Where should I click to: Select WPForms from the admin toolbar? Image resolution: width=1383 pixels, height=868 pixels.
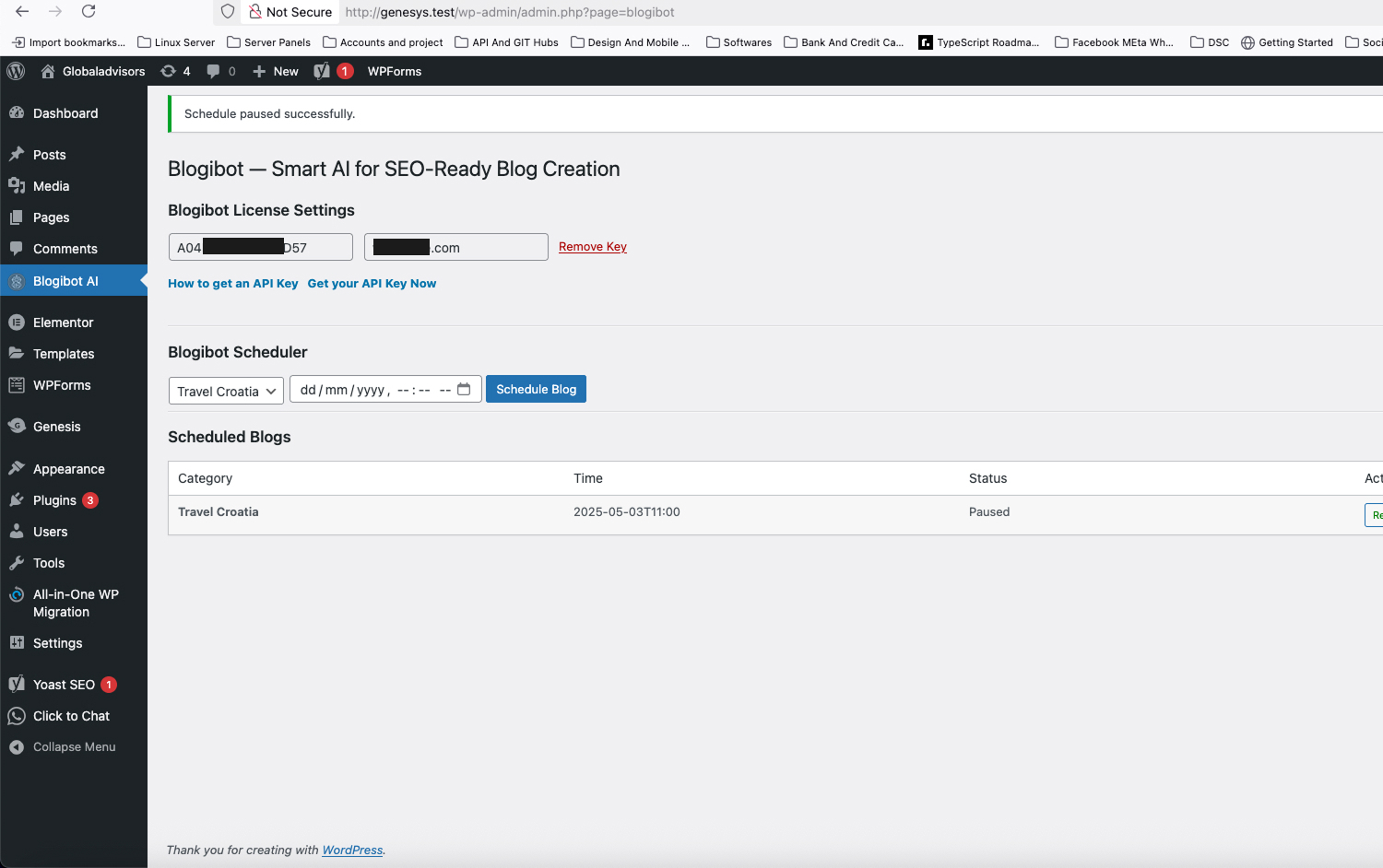394,71
